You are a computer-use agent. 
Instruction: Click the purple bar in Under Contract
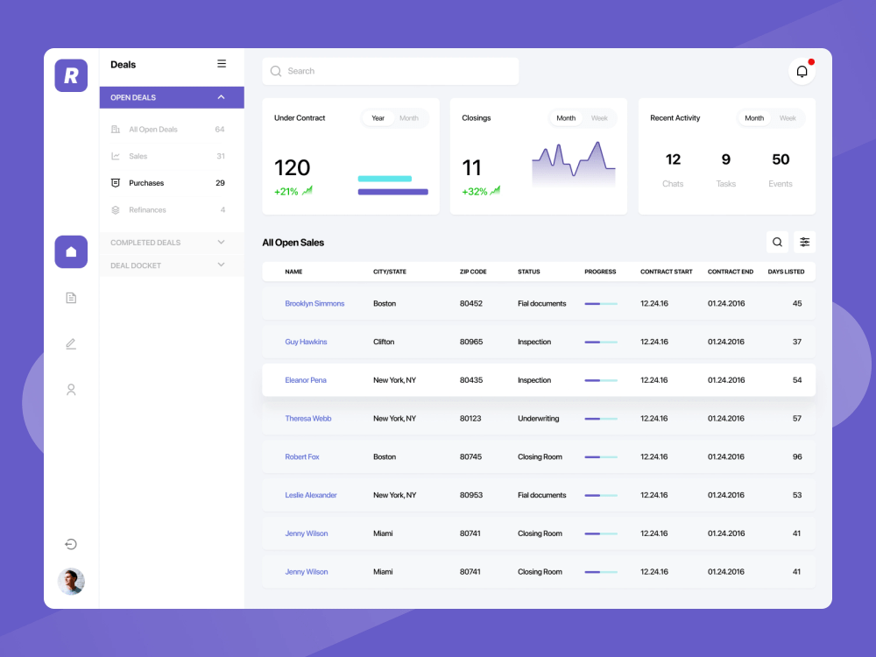(x=392, y=192)
